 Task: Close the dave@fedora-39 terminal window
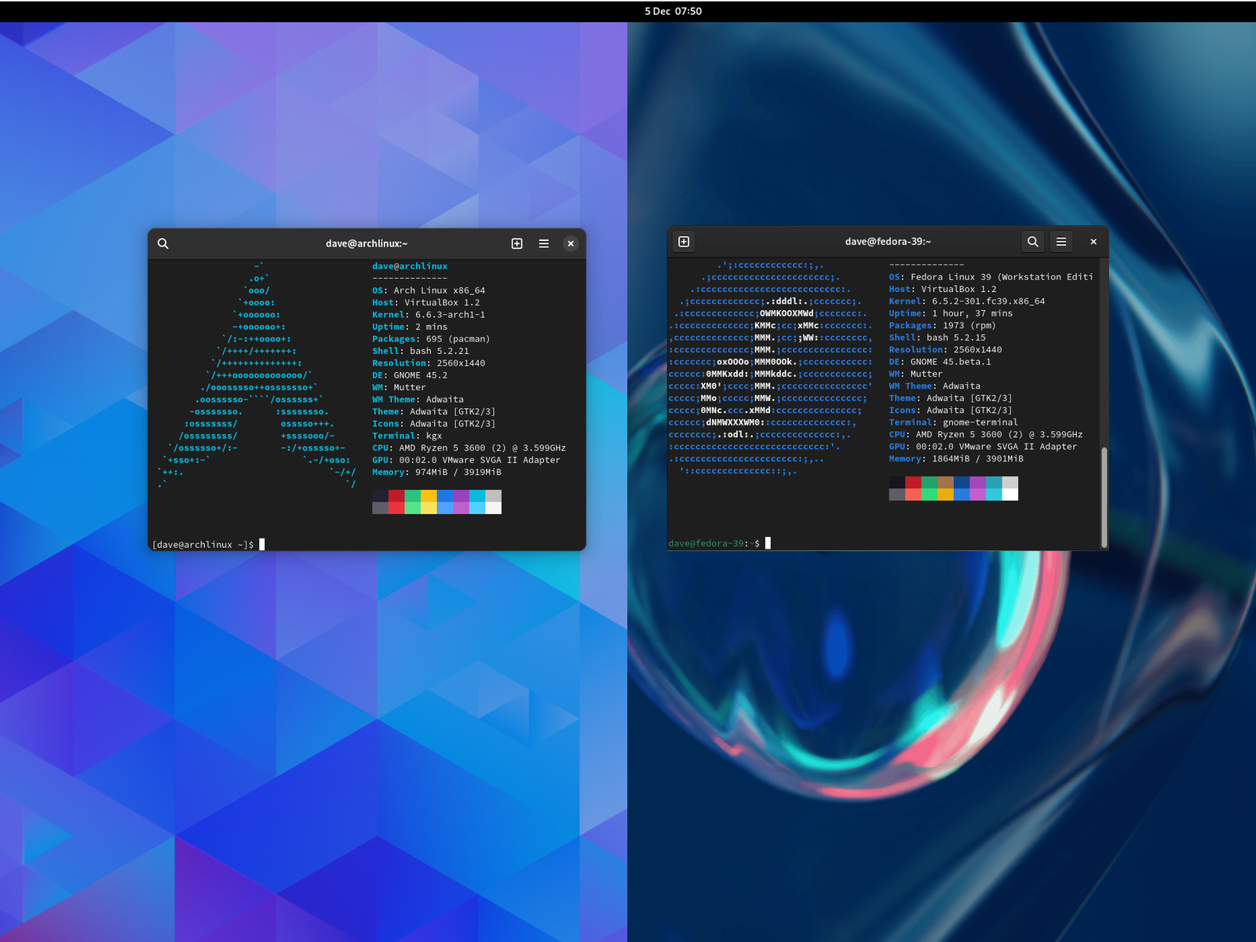(1094, 242)
